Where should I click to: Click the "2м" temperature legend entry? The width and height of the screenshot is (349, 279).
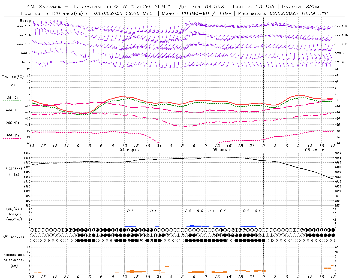[x=13, y=85]
